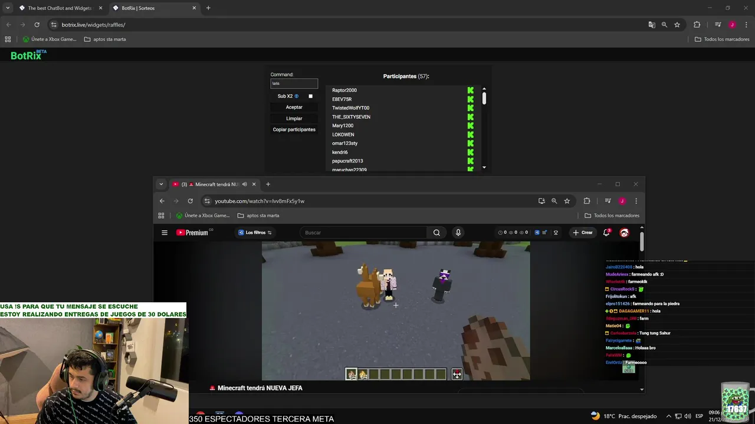This screenshot has width=755, height=424.
Task: Click Kick icon beside TwistedWolfYT00
Action: tap(471, 108)
